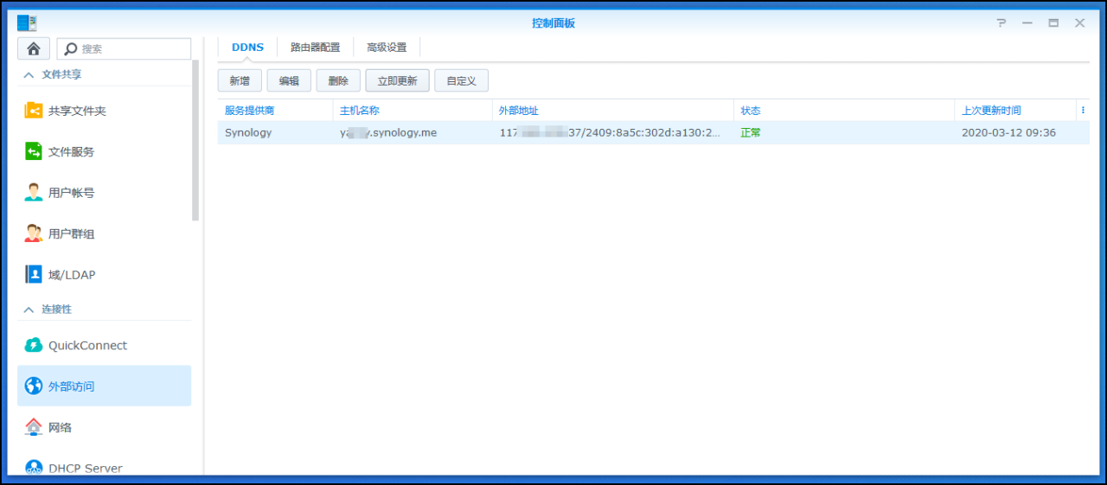Switch to the 路由器配置 tab
The width and height of the screenshot is (1107, 485).
[x=316, y=48]
